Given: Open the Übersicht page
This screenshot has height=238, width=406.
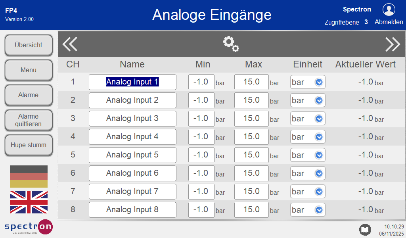Looking at the screenshot, I should [x=29, y=45].
